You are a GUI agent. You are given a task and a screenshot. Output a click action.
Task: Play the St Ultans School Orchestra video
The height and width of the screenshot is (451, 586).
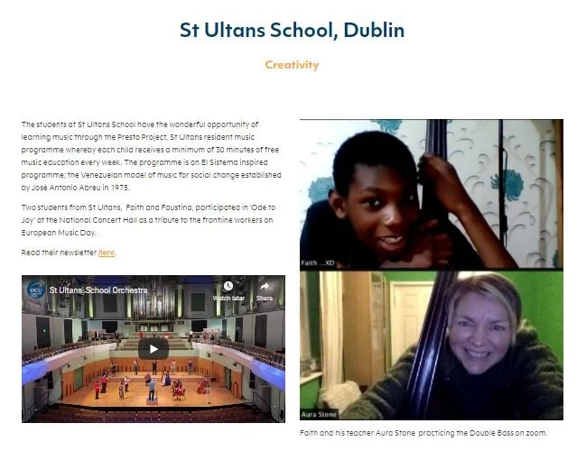point(153,349)
